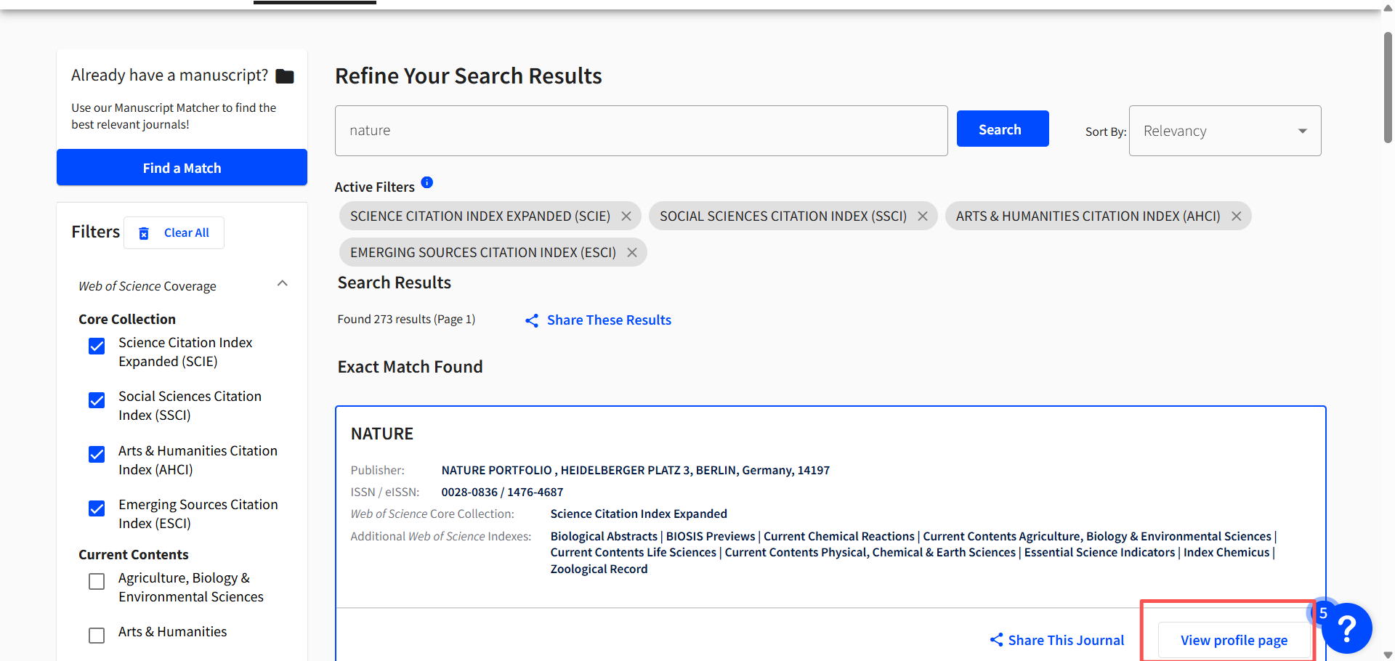Click the 'Science Citation Index Expanded' collection value
Viewport: 1395px width, 661px height.
pyautogui.click(x=639, y=514)
